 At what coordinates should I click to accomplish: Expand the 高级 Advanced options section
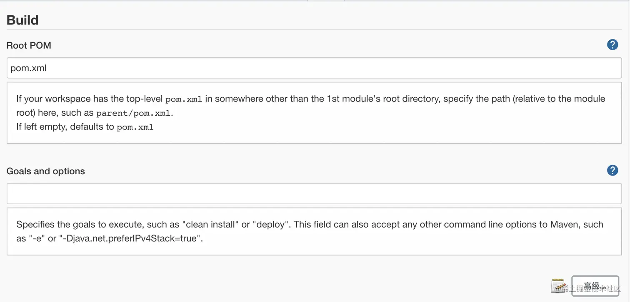click(595, 286)
